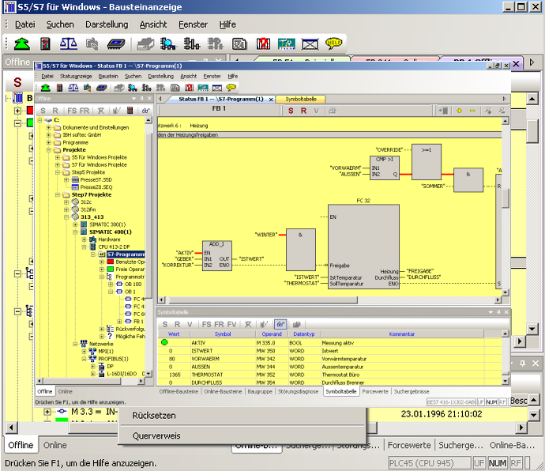The width and height of the screenshot is (545, 471).
Task: Click Wert column header in symbol table
Action: click(x=174, y=334)
